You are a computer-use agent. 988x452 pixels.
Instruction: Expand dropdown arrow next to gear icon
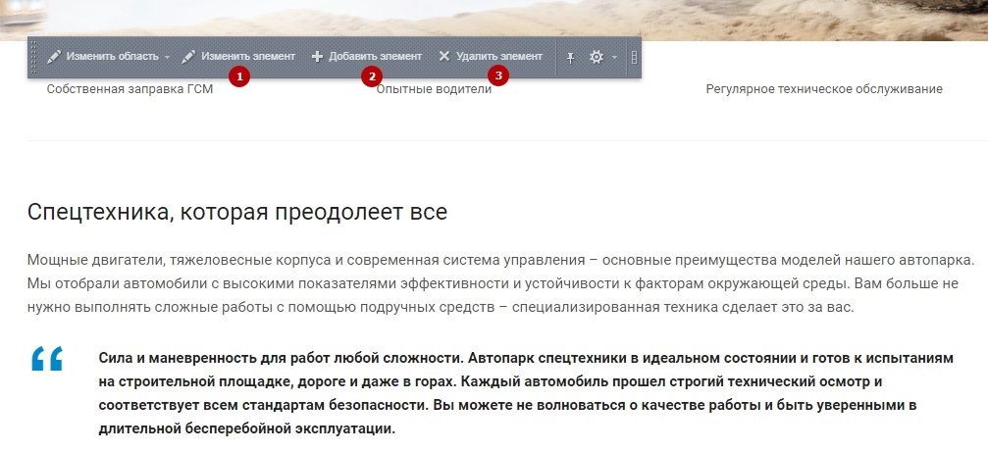[x=614, y=57]
